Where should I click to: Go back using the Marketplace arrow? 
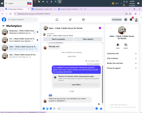click(x=3, y=26)
